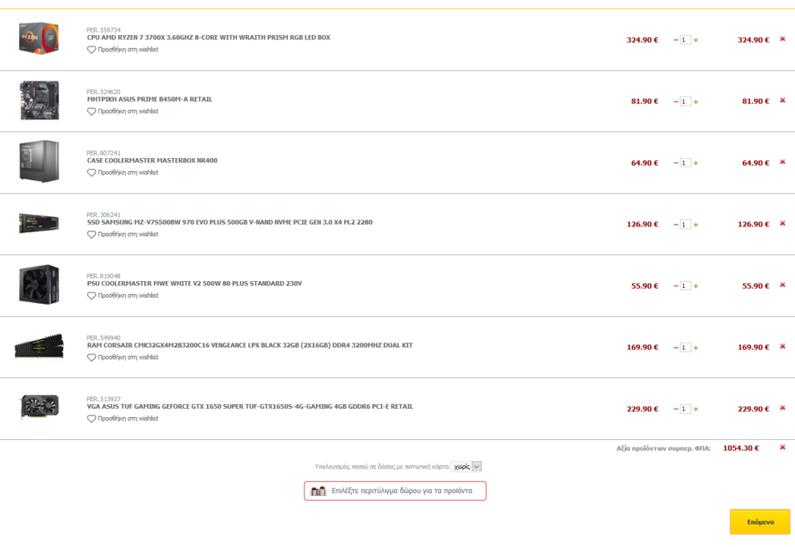Decrease quantity of Corsair Vengeance RAM
Screen dimensions: 795x547
(x=676, y=348)
